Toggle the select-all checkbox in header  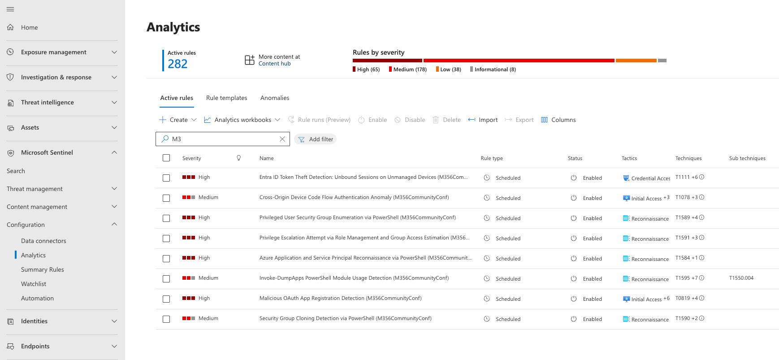[x=166, y=158]
